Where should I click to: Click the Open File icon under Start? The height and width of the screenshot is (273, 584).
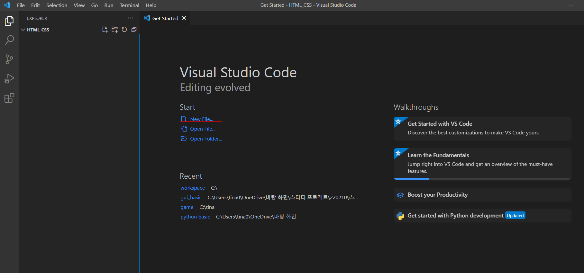pos(184,129)
